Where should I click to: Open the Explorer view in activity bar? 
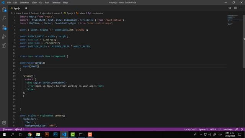coord(4,10)
